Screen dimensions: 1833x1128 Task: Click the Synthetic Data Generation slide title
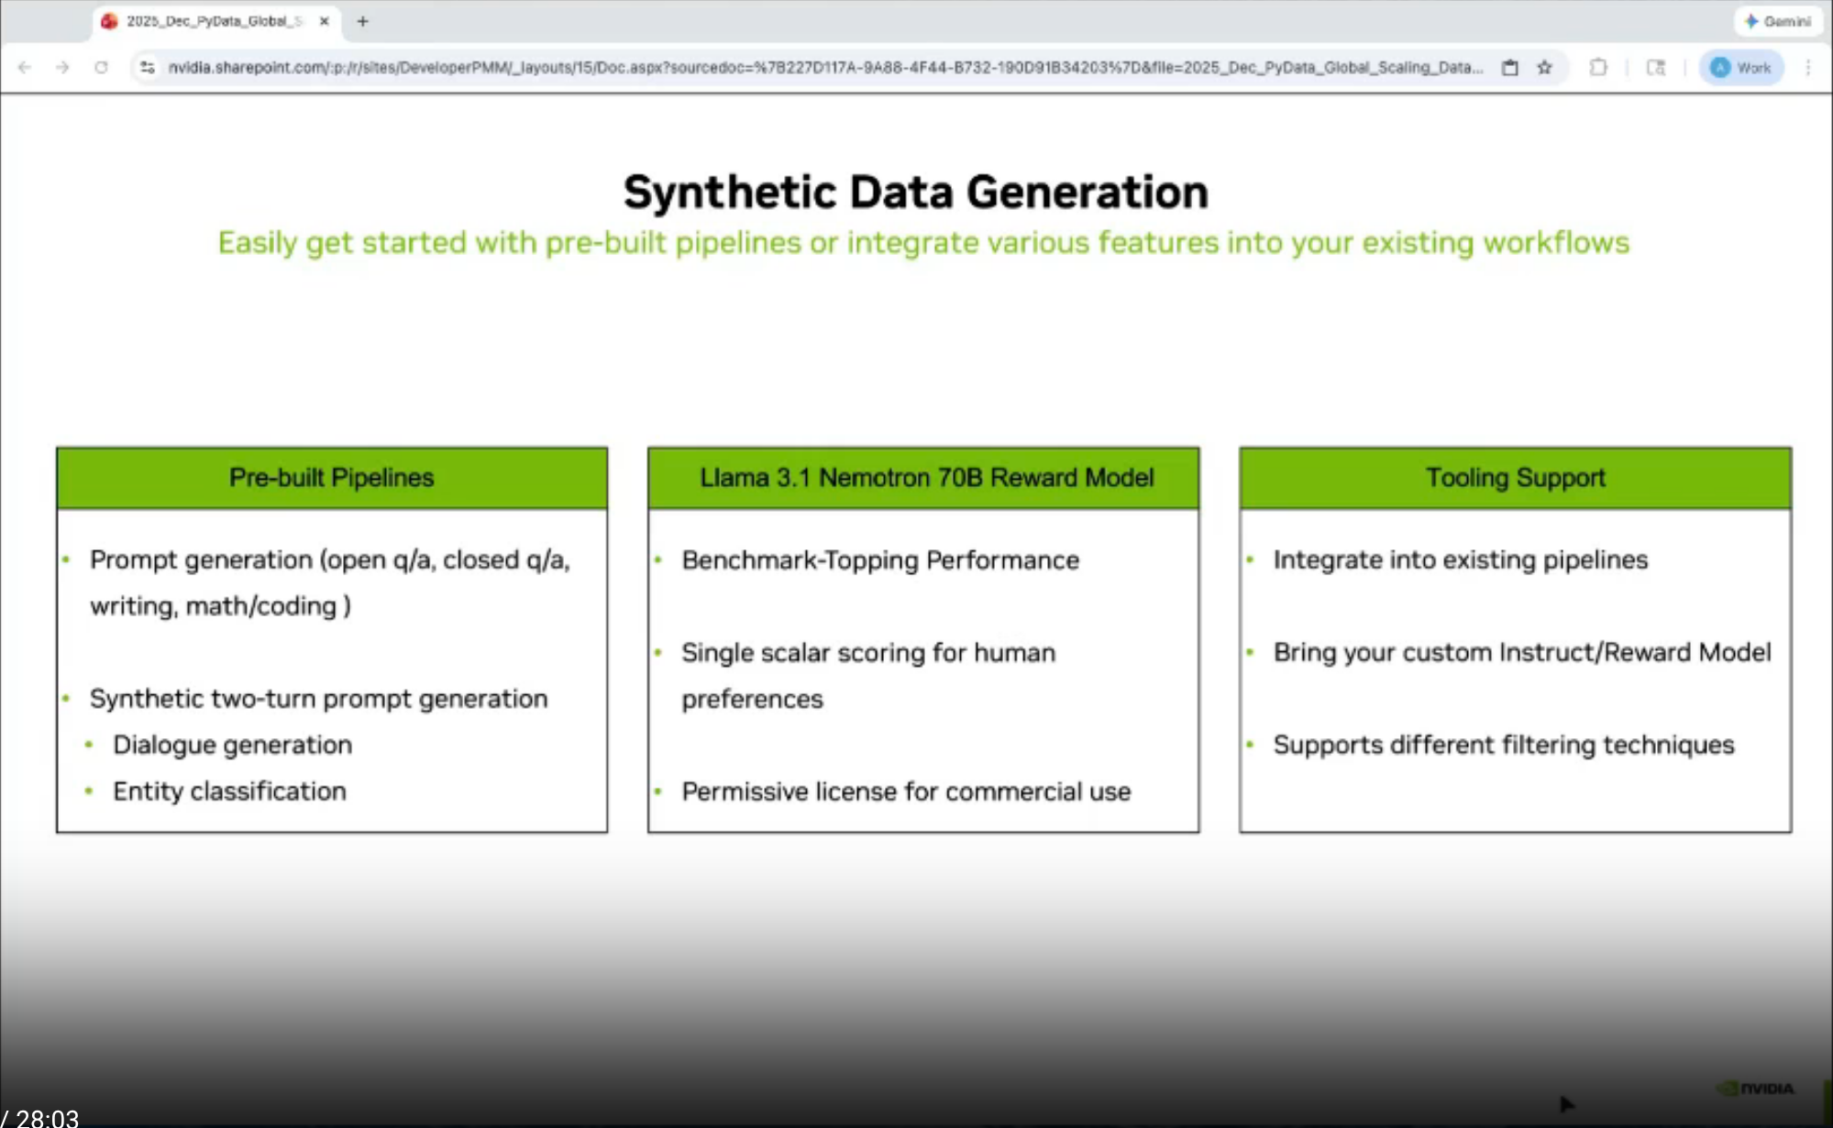pos(915,193)
